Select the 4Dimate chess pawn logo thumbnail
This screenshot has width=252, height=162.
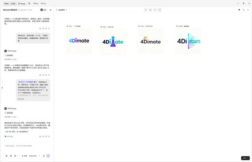point(113,42)
